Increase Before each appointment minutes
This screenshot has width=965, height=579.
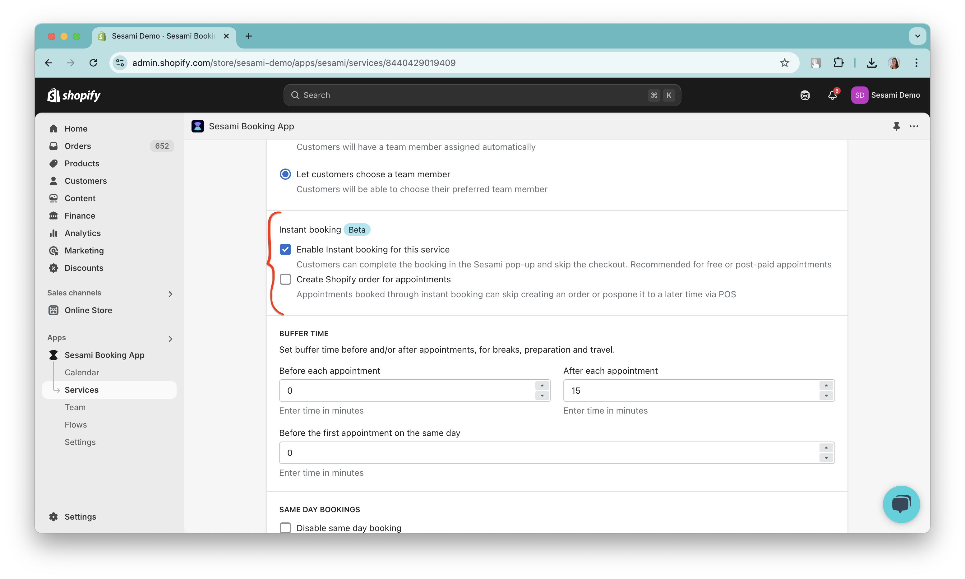pos(542,386)
